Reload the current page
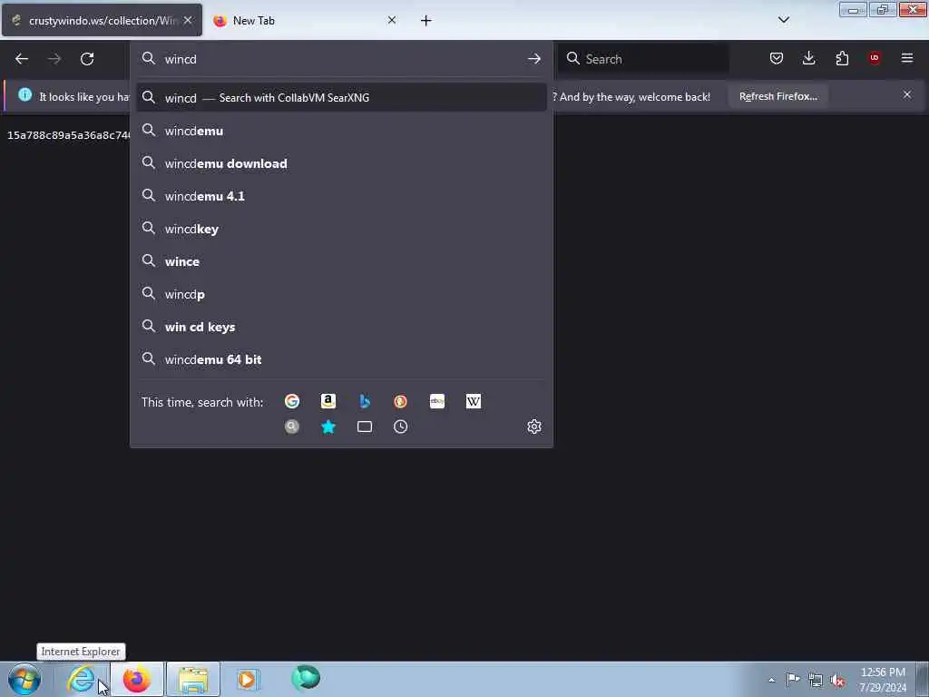This screenshot has height=697, width=929. click(87, 59)
